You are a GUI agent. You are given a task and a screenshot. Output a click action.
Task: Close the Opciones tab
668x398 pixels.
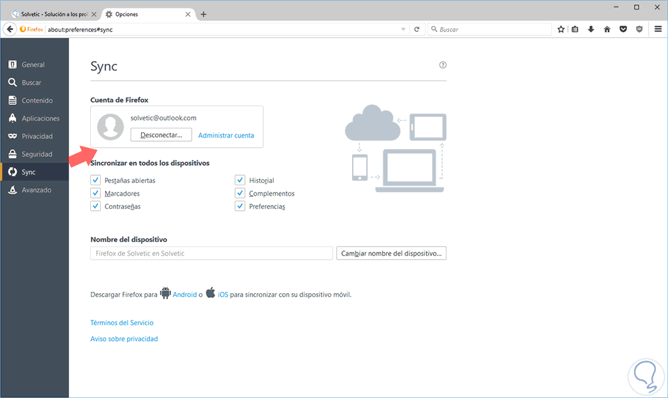tap(188, 15)
